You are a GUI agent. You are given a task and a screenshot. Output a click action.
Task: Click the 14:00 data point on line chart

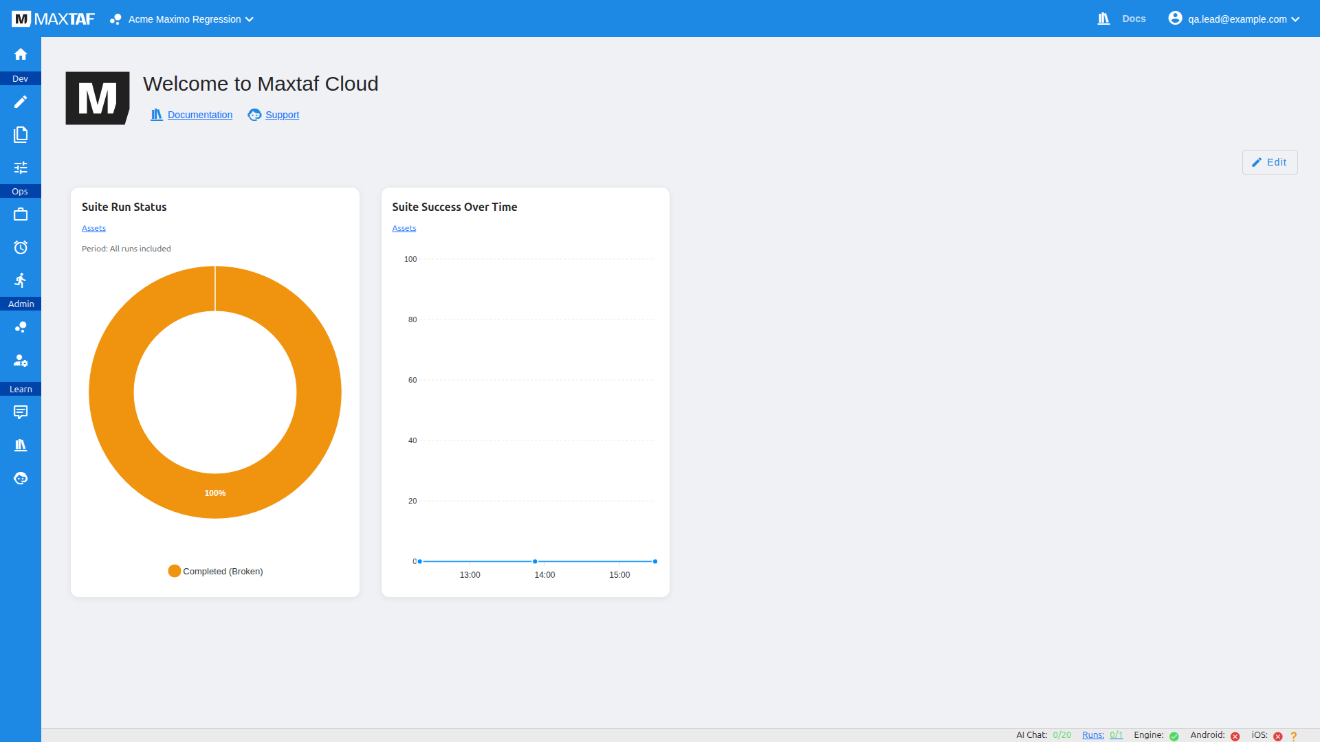tap(535, 561)
